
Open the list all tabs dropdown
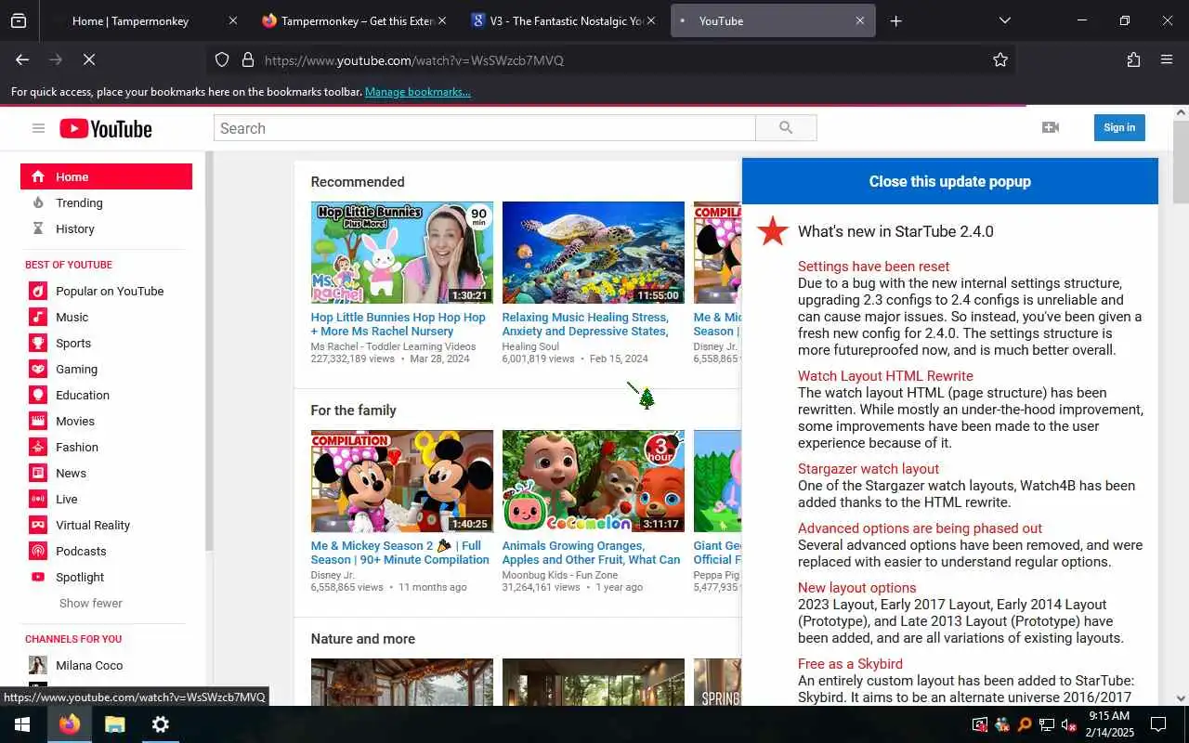(x=1004, y=20)
